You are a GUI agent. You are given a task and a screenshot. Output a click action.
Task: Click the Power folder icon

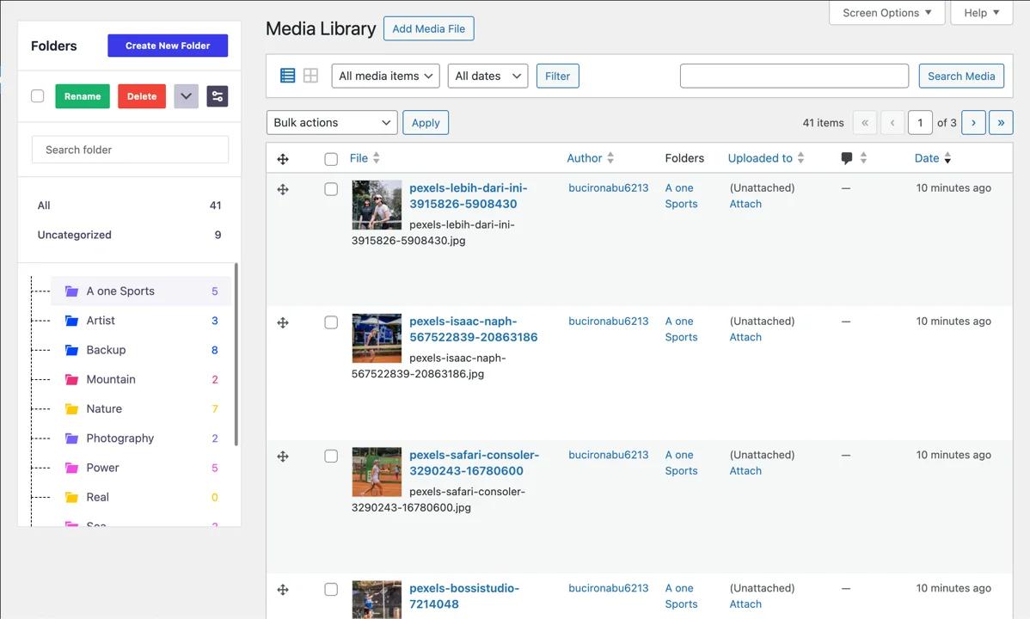pos(71,468)
